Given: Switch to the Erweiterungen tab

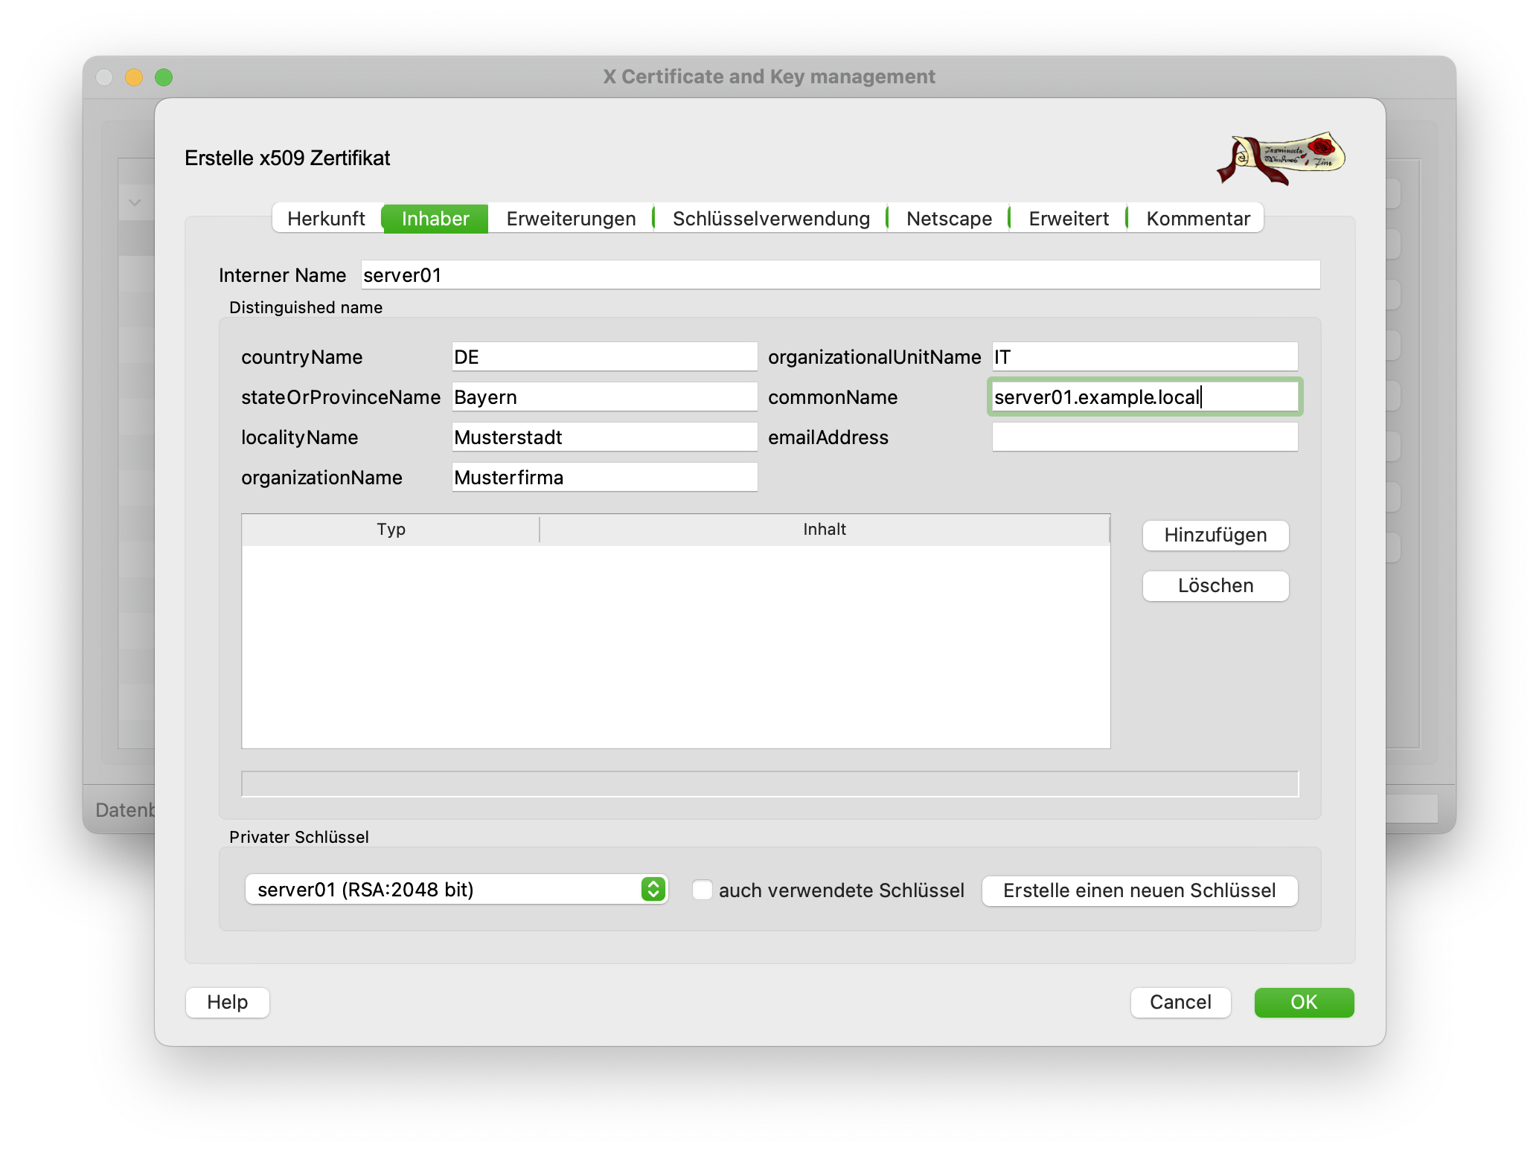Looking at the screenshot, I should tap(571, 219).
